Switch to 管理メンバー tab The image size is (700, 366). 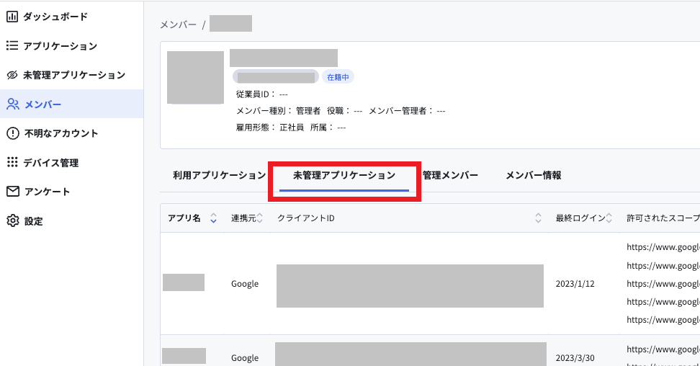450,175
